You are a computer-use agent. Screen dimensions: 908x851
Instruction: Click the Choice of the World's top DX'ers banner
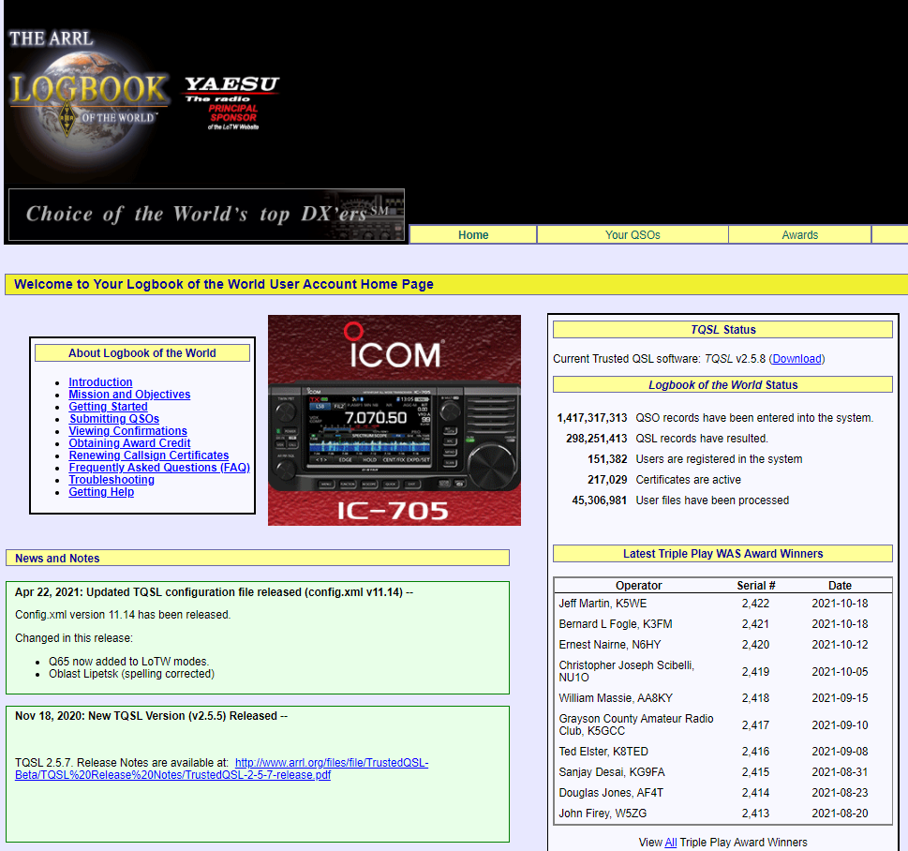[x=206, y=215]
